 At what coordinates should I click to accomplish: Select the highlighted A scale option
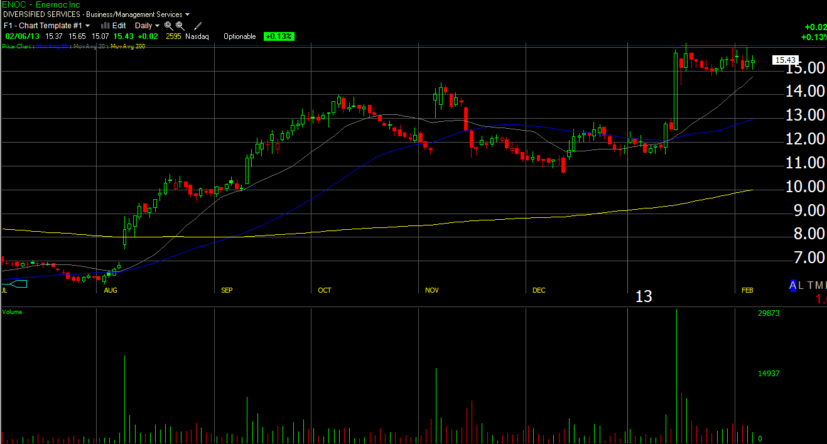[x=793, y=286]
